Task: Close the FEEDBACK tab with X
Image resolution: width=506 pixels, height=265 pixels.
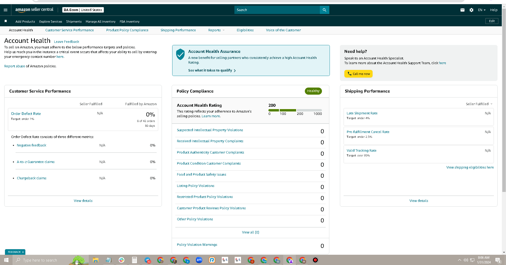Action: pos(23,252)
